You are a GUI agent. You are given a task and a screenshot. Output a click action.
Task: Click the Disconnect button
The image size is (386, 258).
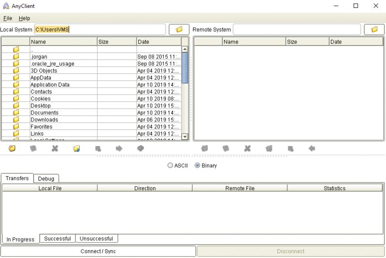tap(290, 251)
